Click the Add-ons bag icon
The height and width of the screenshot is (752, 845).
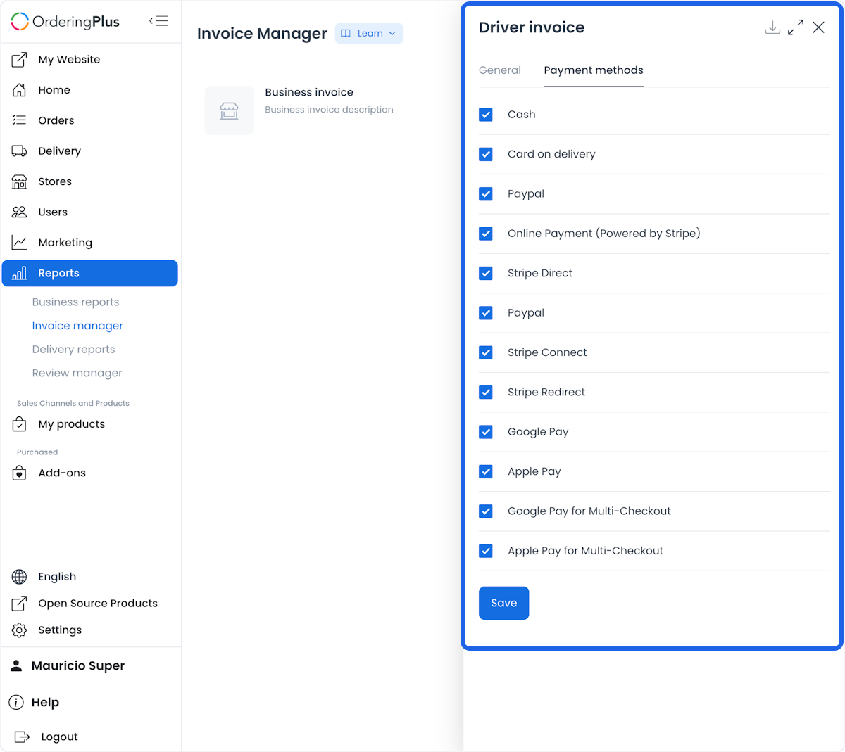coord(20,473)
